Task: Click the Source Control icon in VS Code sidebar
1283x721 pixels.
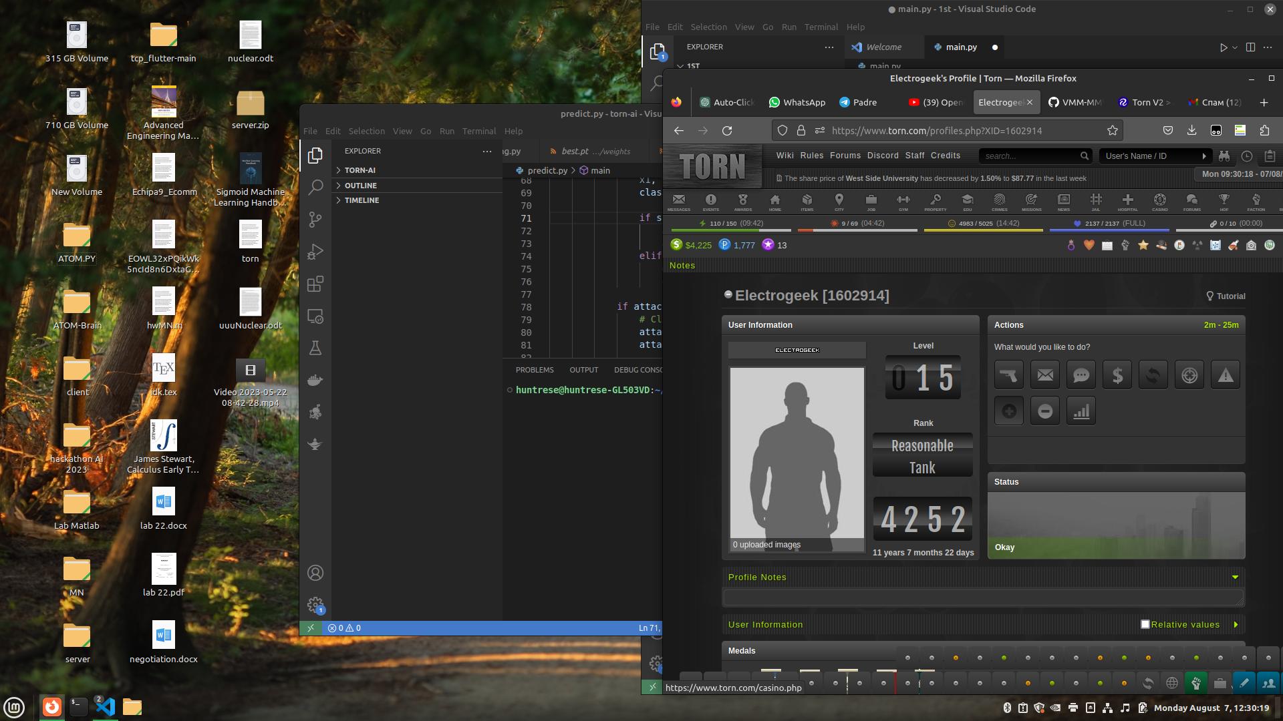Action: click(315, 220)
